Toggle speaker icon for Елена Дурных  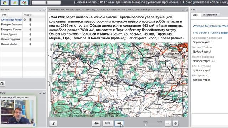30,34
